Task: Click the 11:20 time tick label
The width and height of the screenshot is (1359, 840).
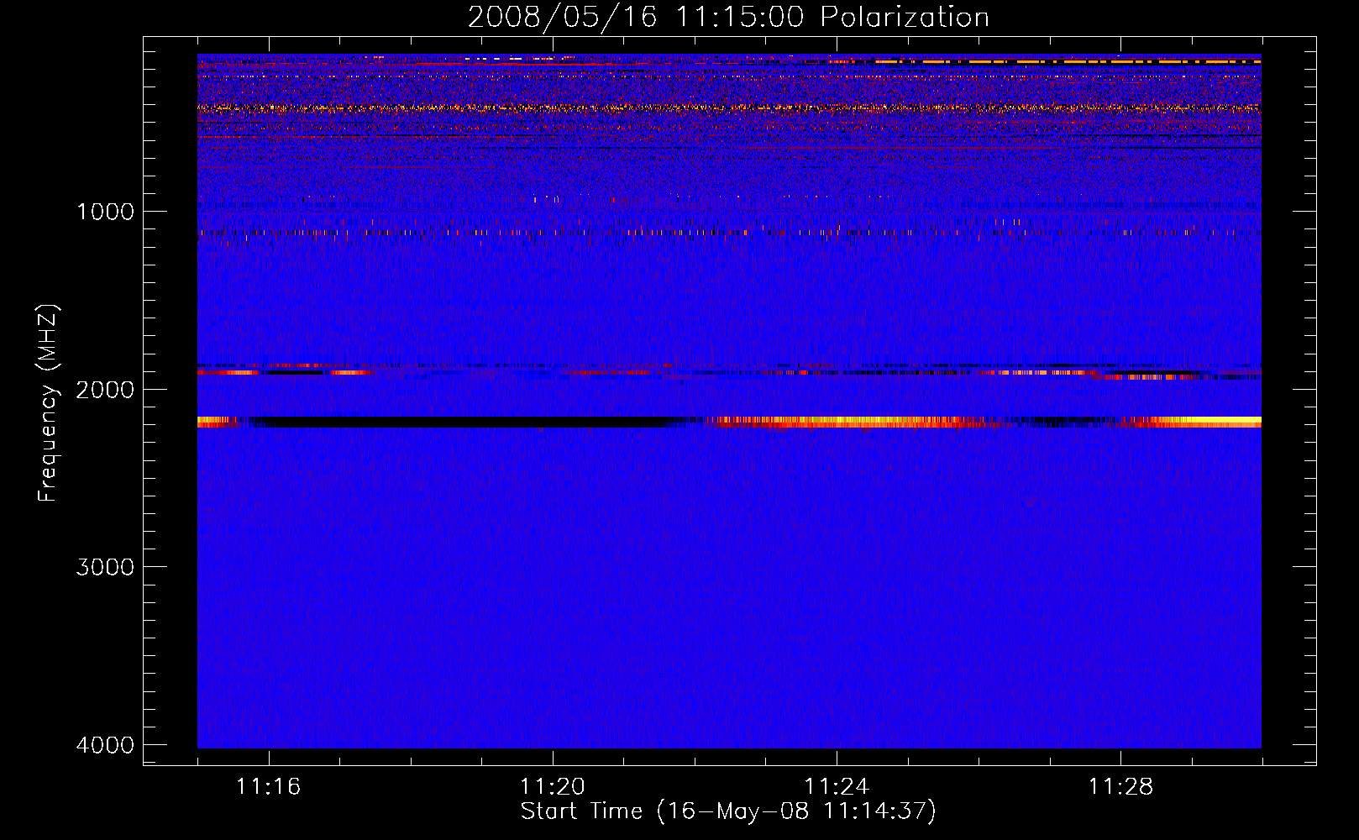Action: pyautogui.click(x=553, y=786)
